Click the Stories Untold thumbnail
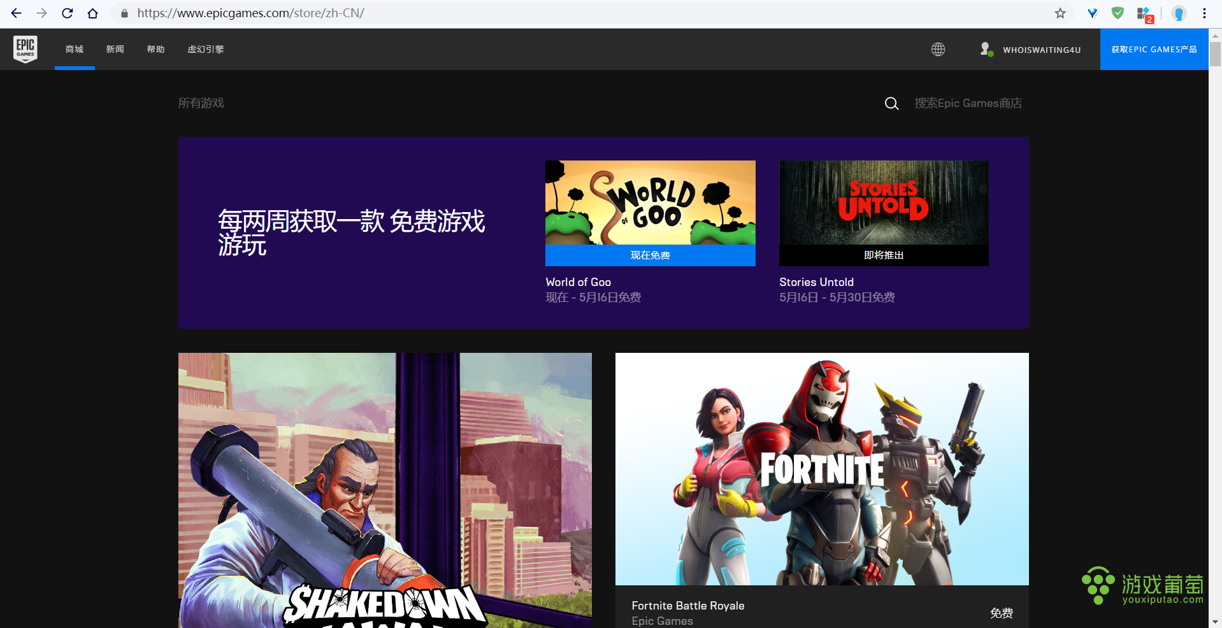The image size is (1222, 628). [x=884, y=203]
